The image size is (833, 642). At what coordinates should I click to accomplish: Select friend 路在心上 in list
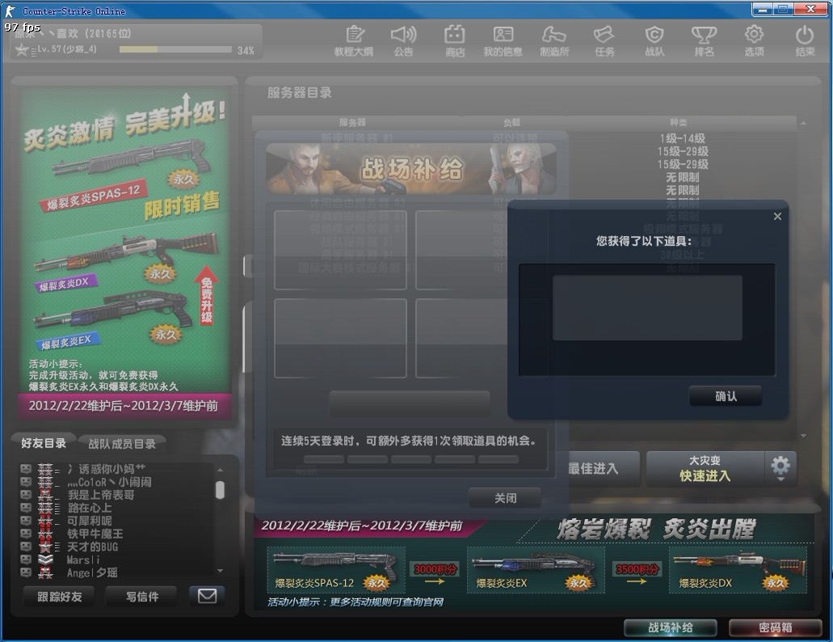116,508
